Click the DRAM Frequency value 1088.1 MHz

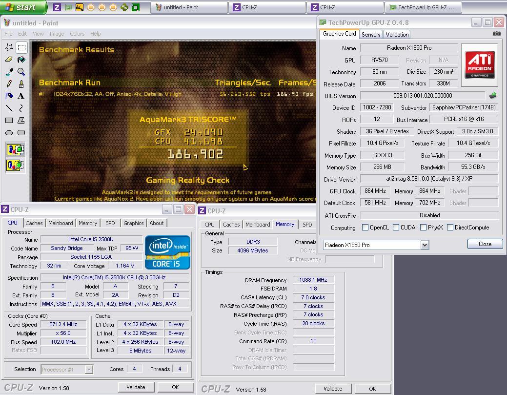[x=313, y=280]
